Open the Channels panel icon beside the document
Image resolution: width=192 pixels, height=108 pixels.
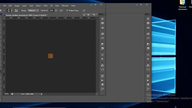[x=103, y=65]
